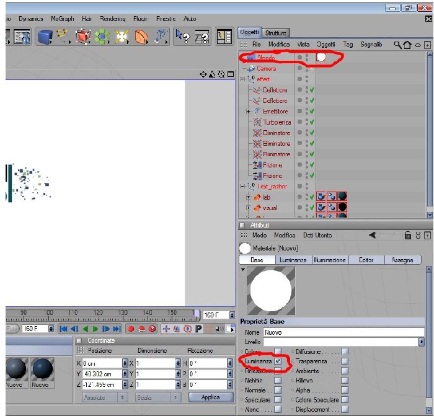Toggle the automatic keyframing icon
The width and height of the screenshot is (434, 416).
(141, 329)
